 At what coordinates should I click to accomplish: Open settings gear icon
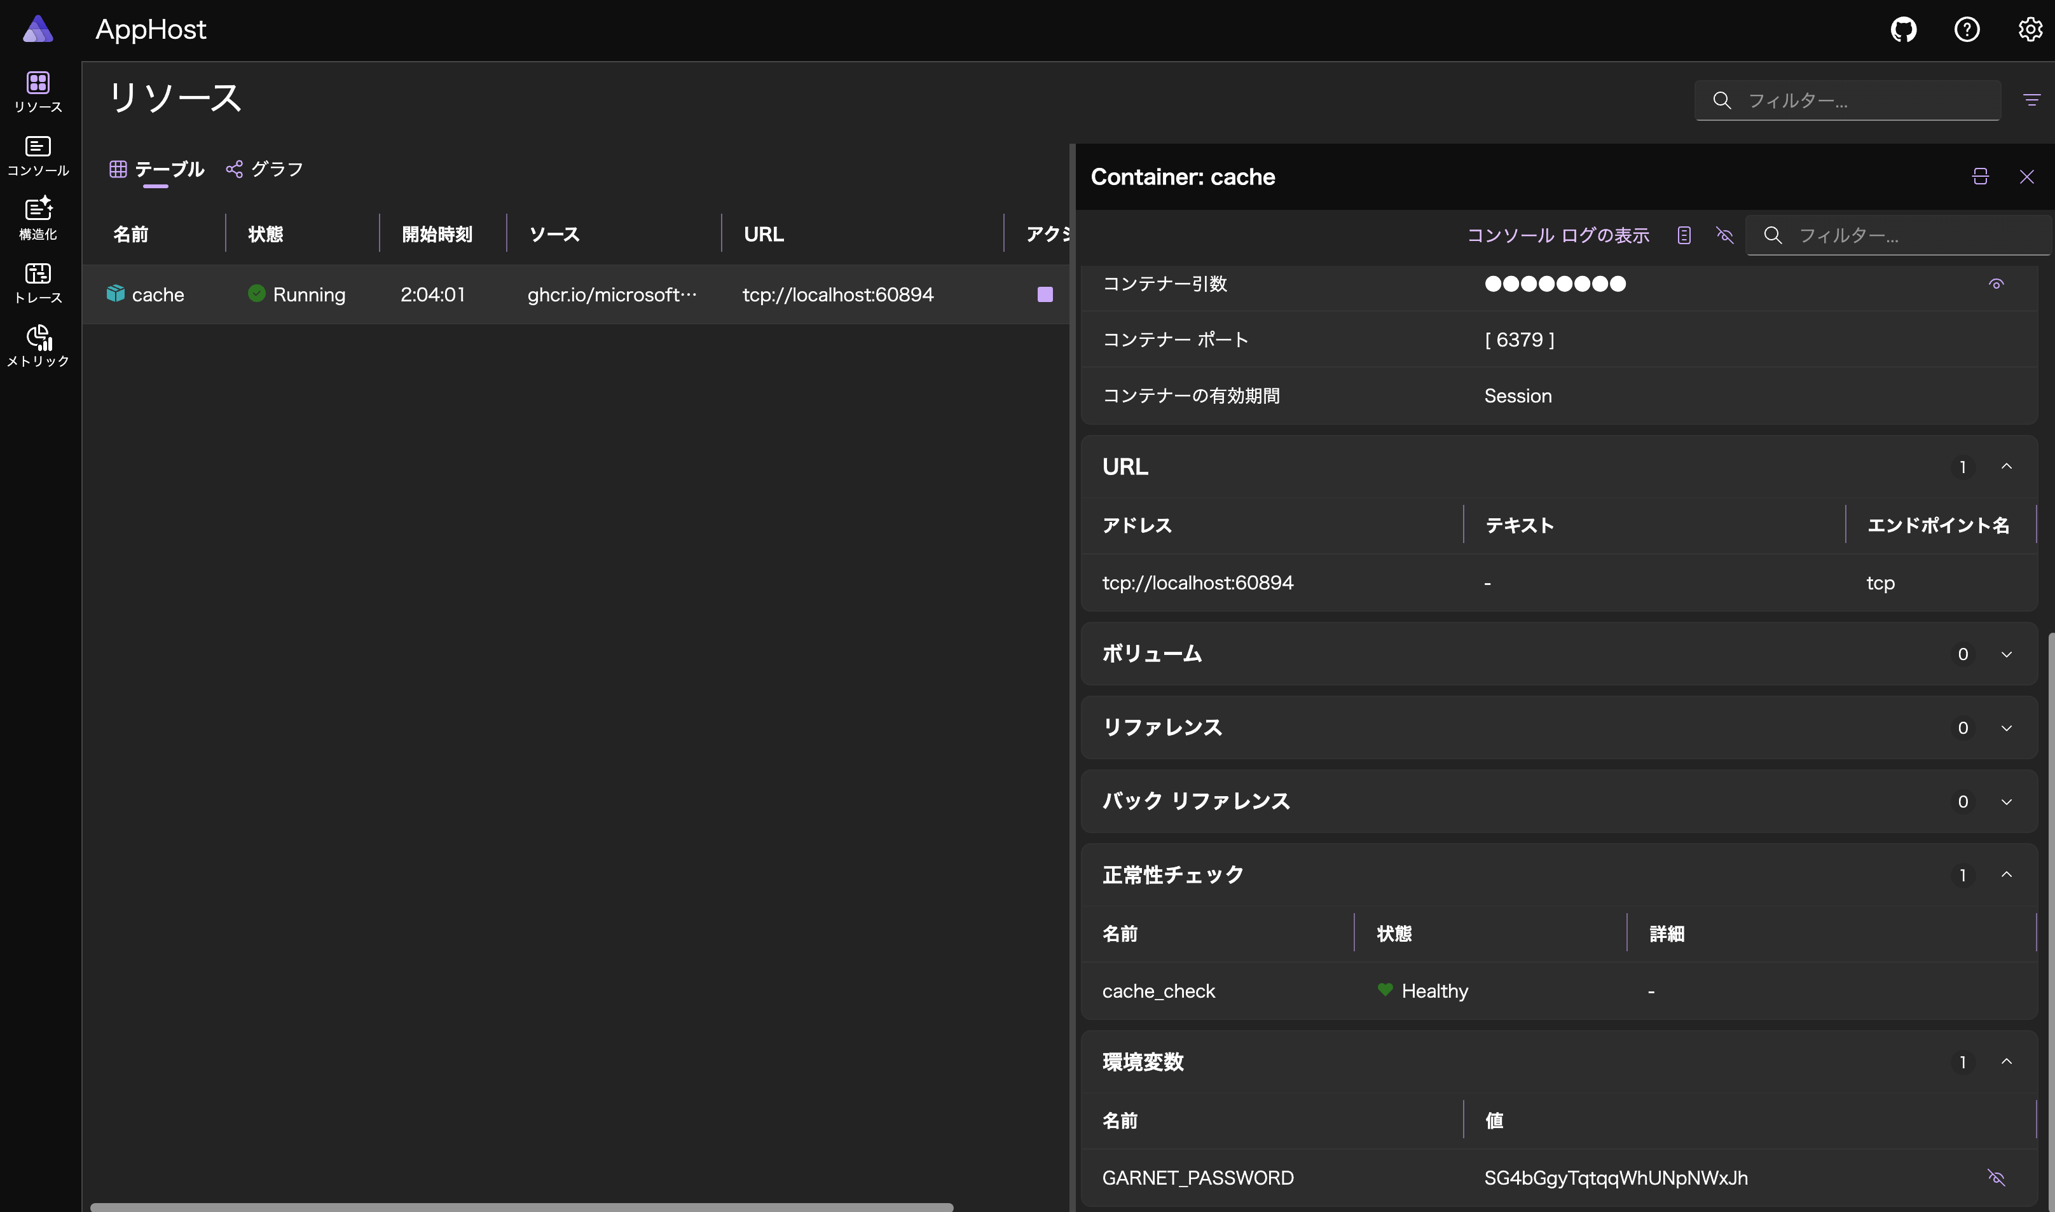(x=2029, y=31)
